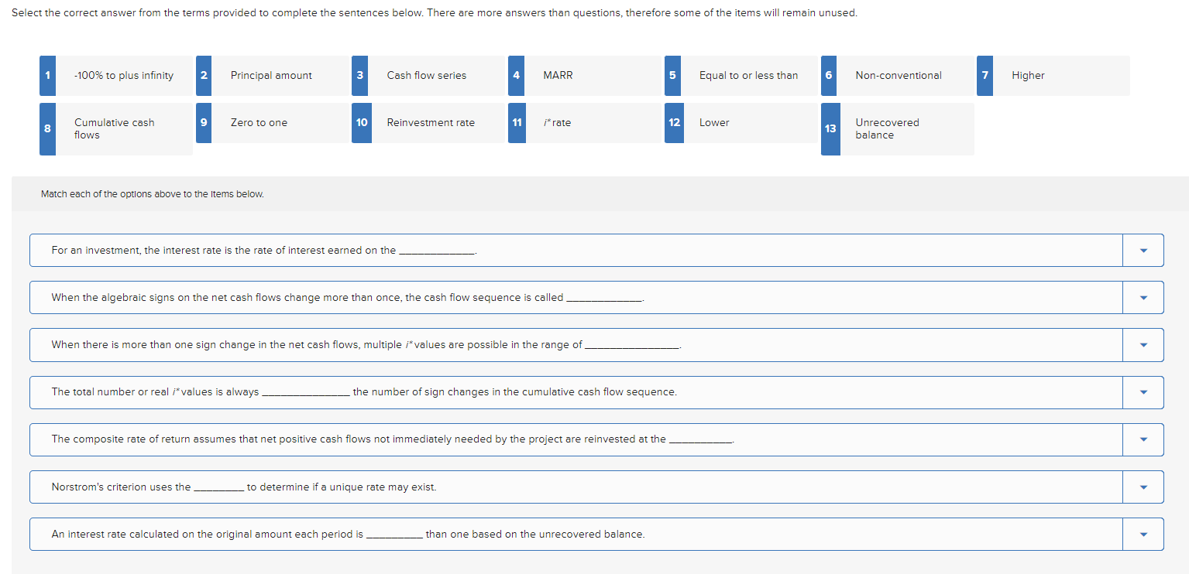This screenshot has width=1189, height=574.
Task: Select the 'Higher' answer tile
Action: pyautogui.click(x=1028, y=75)
